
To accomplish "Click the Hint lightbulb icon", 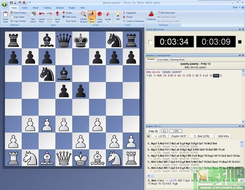I will tap(118, 14).
